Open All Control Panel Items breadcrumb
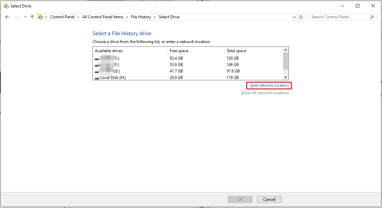Viewport: 382px width, 208px height. 103,17
